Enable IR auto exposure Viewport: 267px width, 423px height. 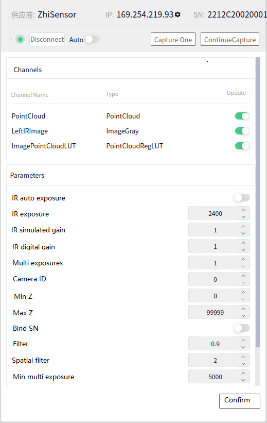[x=242, y=198]
